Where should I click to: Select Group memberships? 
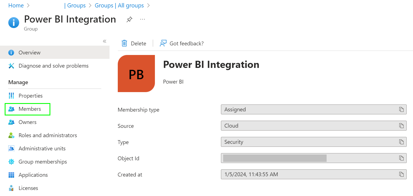point(43,161)
